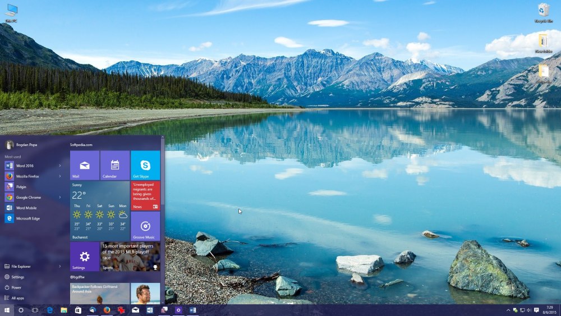Screen dimensions: 561x316
Task: Open Pidgin from the taskbar
Action: coord(164,310)
